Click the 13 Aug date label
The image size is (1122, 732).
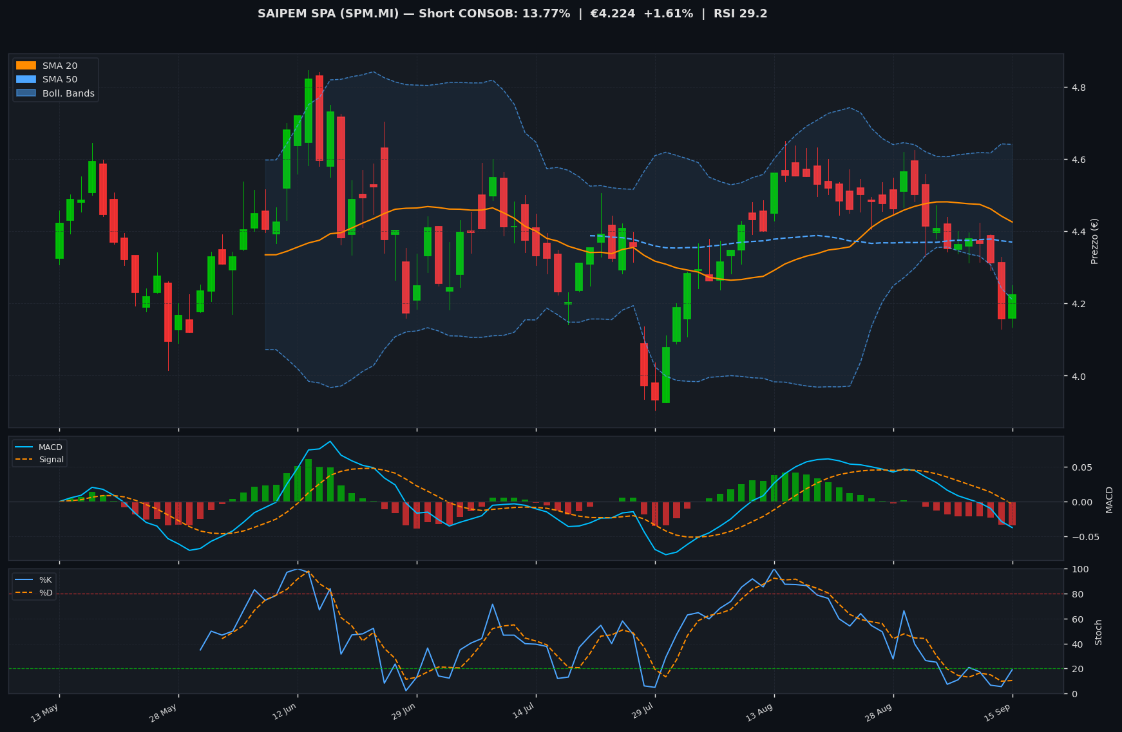(760, 713)
